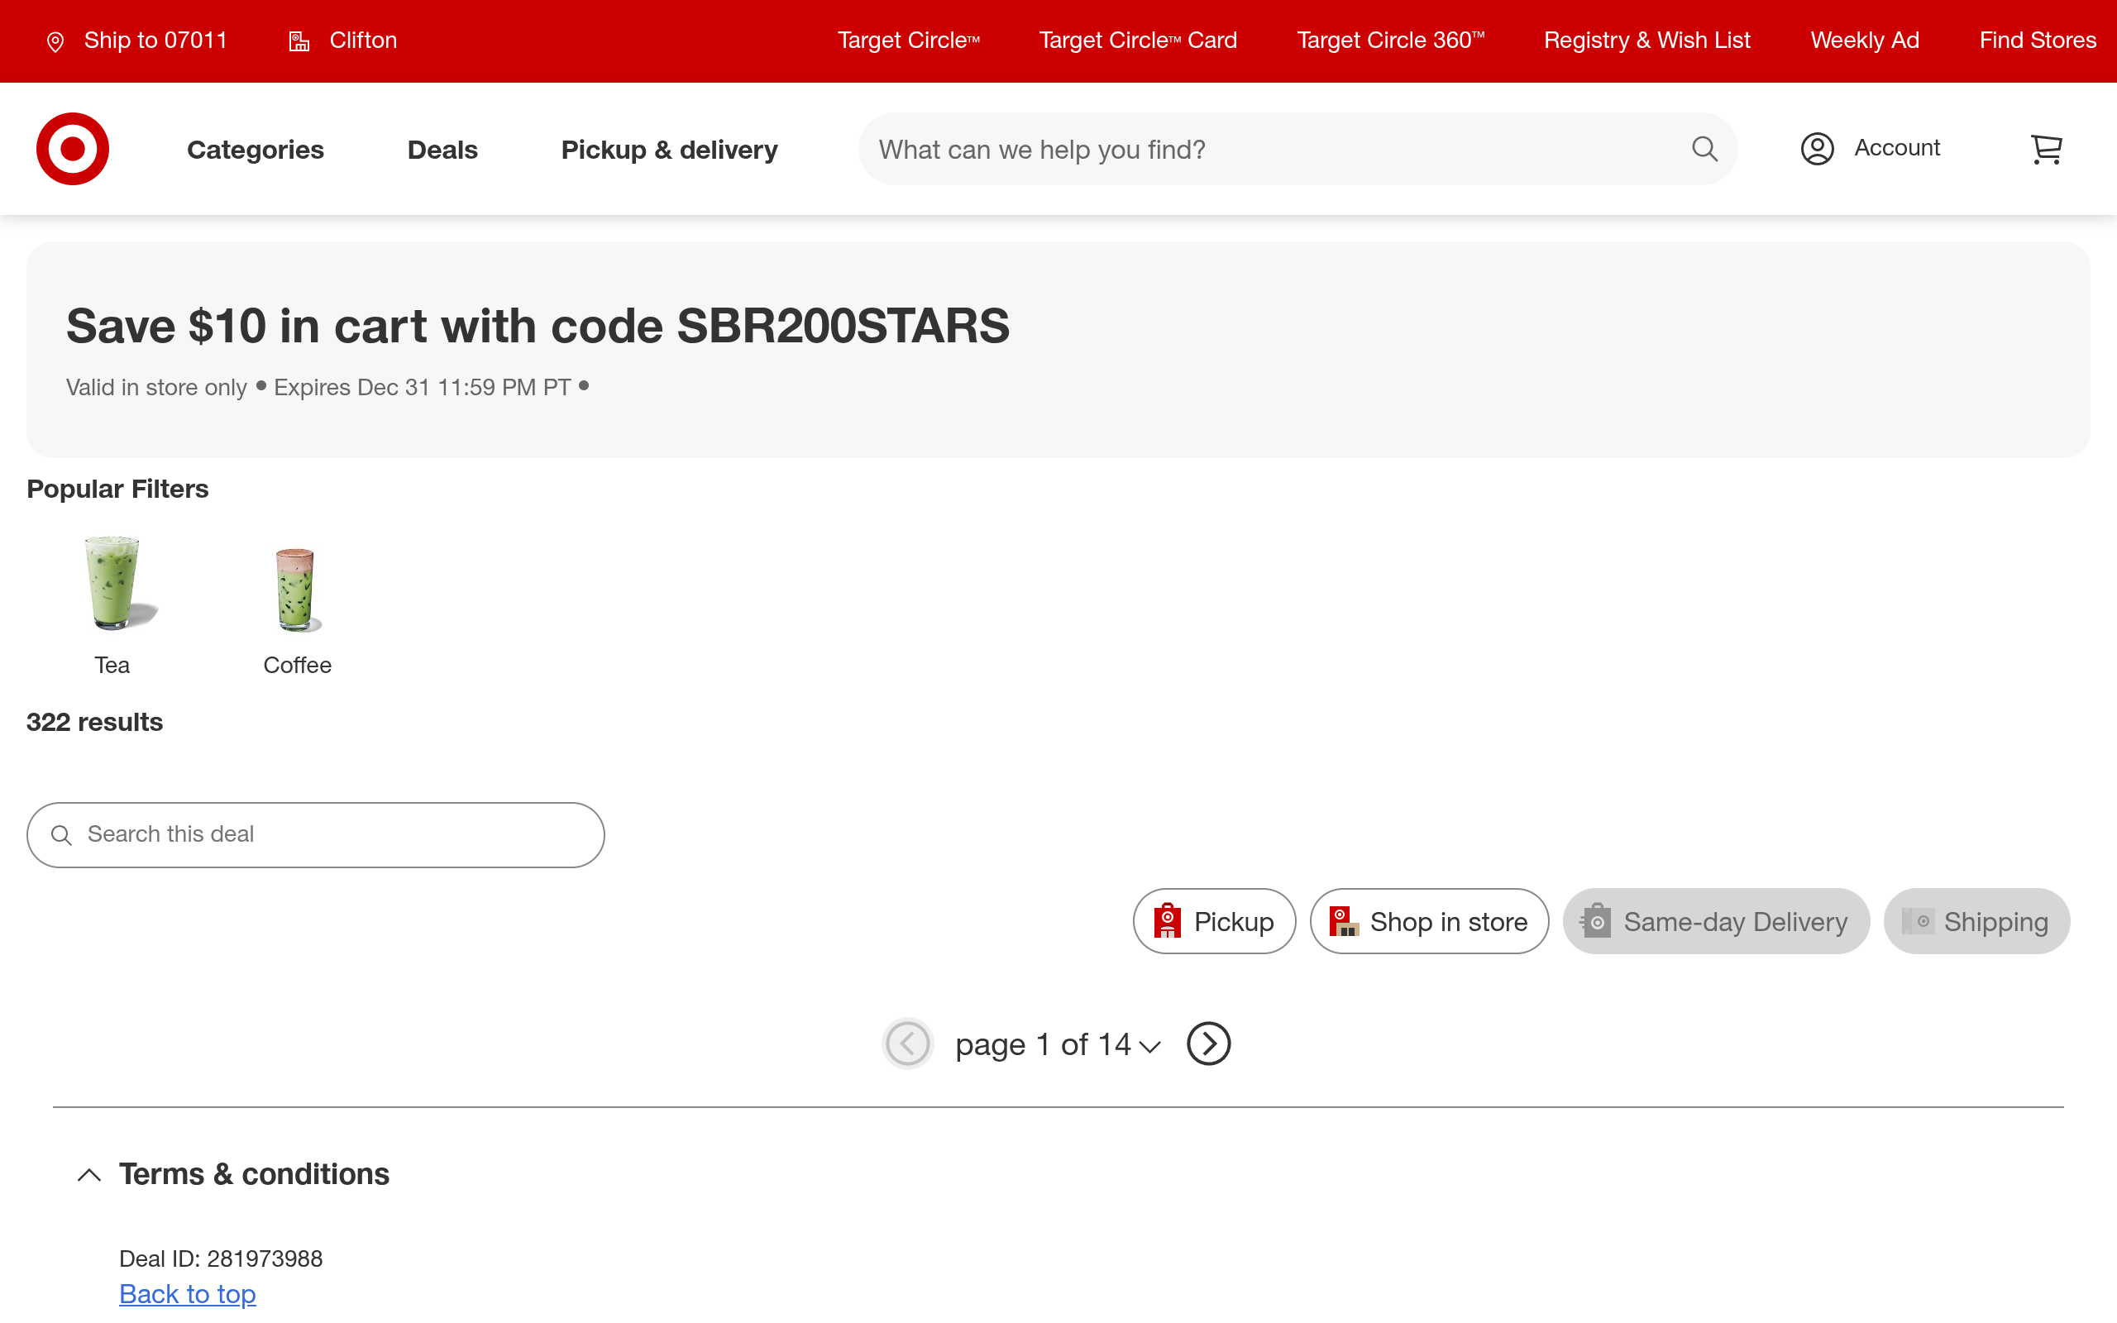Click the Deal ID: 281973988 text

(x=222, y=1259)
